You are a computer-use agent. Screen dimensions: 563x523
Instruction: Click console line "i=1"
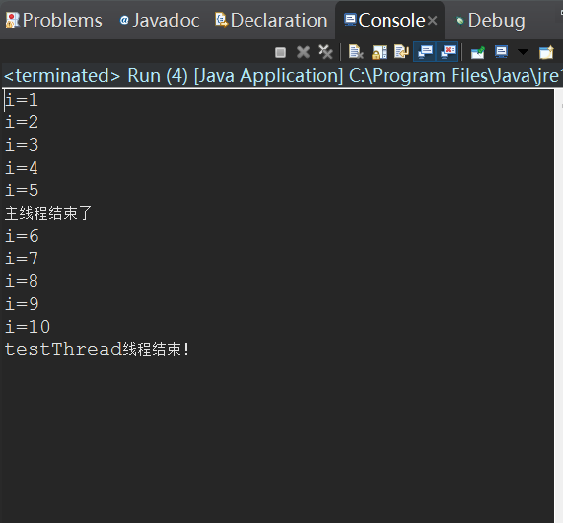coord(22,100)
